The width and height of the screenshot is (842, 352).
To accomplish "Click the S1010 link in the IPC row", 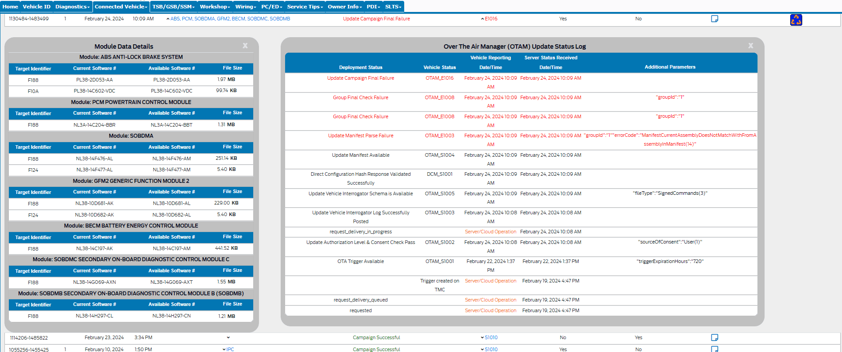I will (x=491, y=349).
